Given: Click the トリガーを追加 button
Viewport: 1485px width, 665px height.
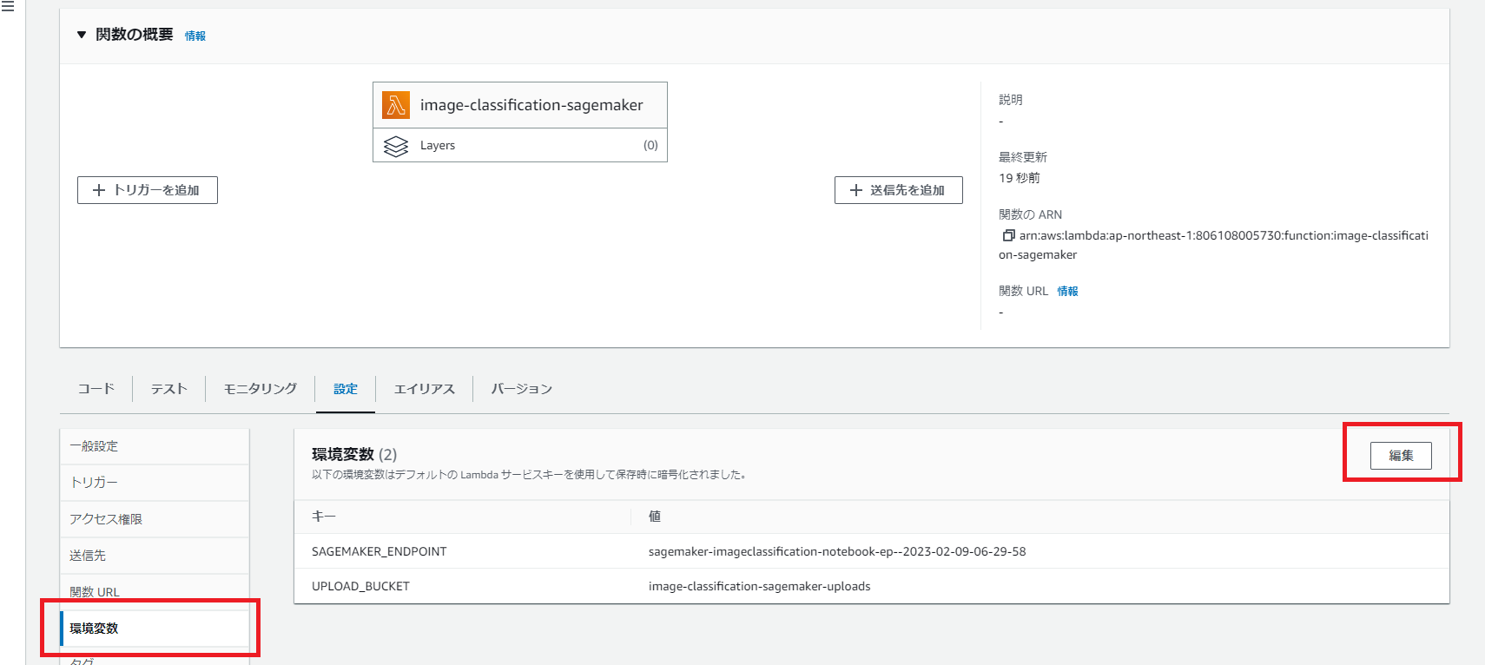Looking at the screenshot, I should click(x=148, y=190).
